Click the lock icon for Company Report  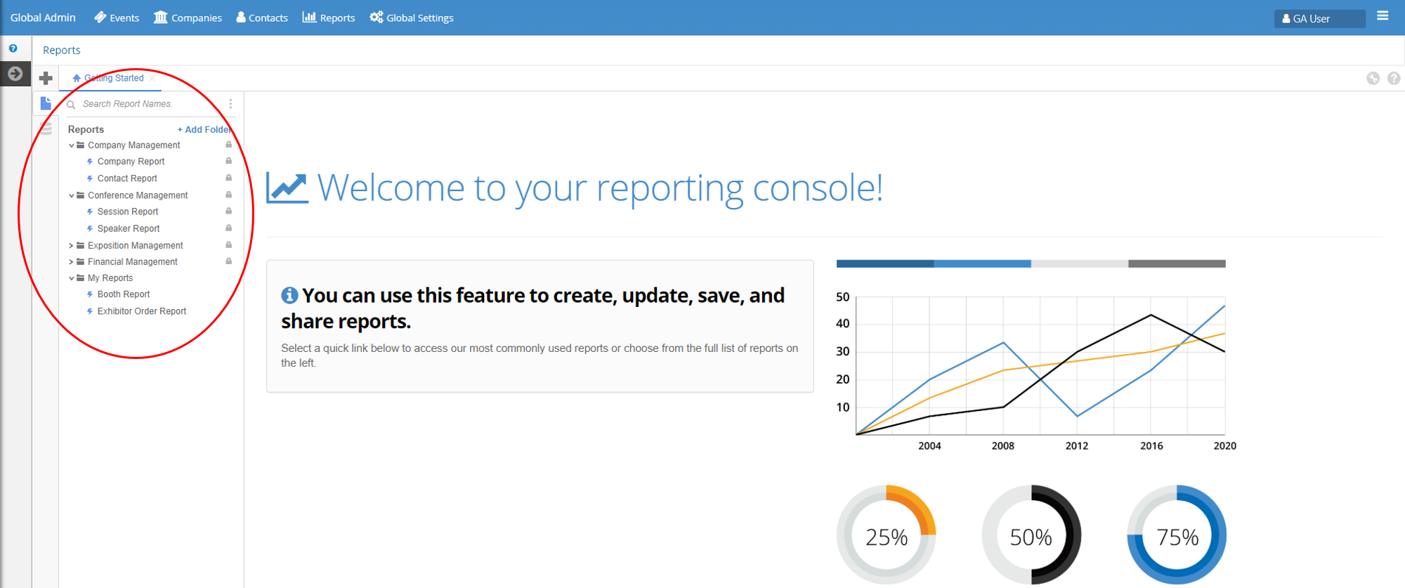[228, 161]
